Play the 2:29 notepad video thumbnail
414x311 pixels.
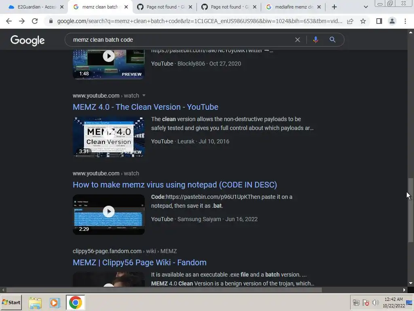109,215
